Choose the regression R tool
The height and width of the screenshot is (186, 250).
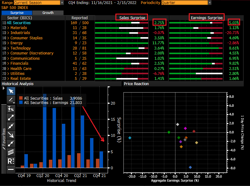tap(11, 161)
